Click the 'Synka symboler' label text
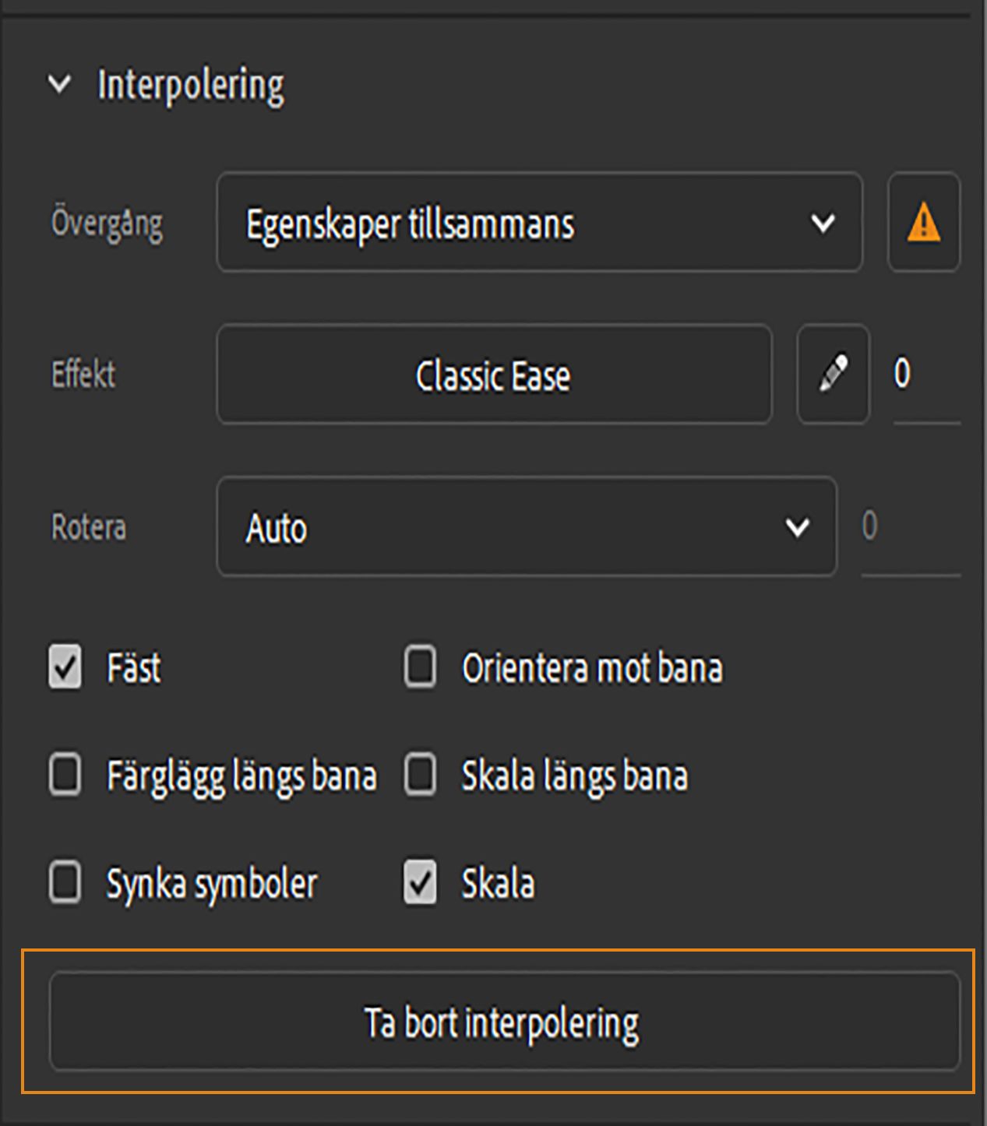 (x=212, y=884)
